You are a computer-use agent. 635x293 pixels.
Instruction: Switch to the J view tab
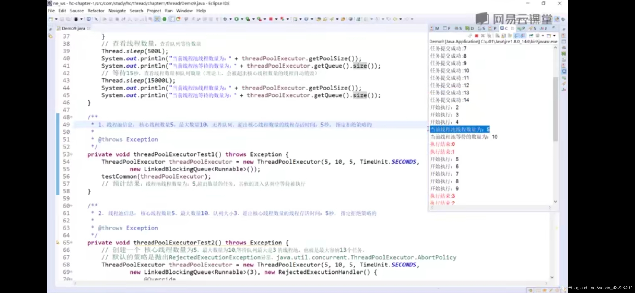coord(544,28)
